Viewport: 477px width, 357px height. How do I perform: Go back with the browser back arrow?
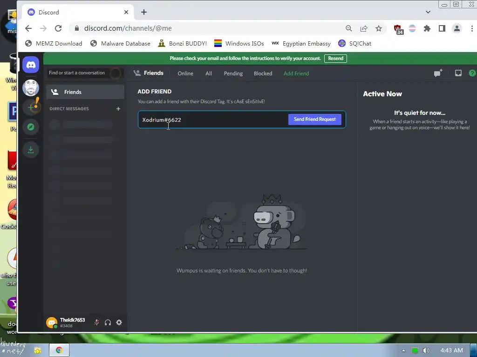[x=28, y=28]
